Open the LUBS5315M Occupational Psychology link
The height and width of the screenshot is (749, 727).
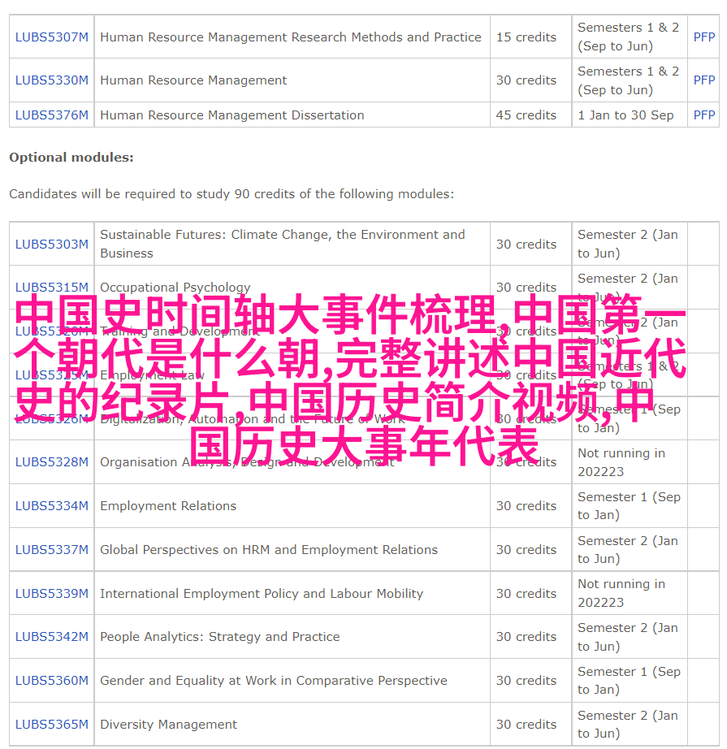coord(51,287)
